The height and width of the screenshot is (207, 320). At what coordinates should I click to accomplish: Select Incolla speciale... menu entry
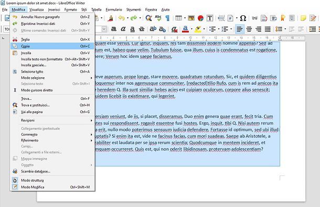coord(52,65)
